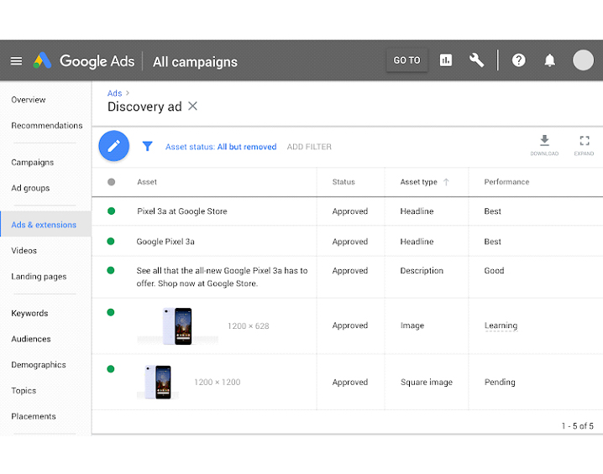Select Ads & extensions in sidebar
This screenshot has height=474, width=603.
[45, 225]
